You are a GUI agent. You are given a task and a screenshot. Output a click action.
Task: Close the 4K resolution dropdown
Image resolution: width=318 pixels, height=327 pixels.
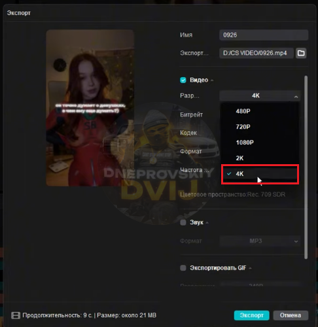[x=260, y=95]
